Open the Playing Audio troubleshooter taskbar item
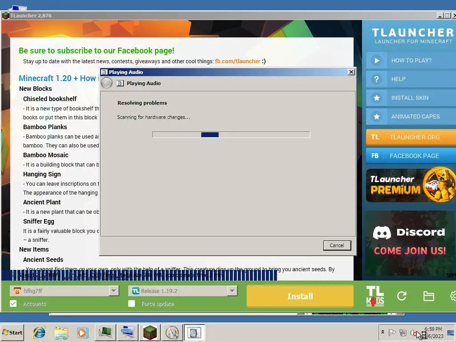 pyautogui.click(x=194, y=333)
